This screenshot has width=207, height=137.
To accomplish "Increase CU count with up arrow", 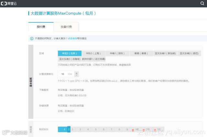I will pyautogui.click(x=76, y=73).
